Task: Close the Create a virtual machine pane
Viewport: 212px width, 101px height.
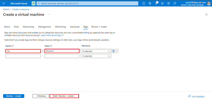Action: [x=206, y=15]
